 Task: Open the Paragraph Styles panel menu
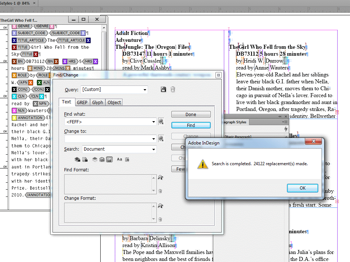point(285,122)
